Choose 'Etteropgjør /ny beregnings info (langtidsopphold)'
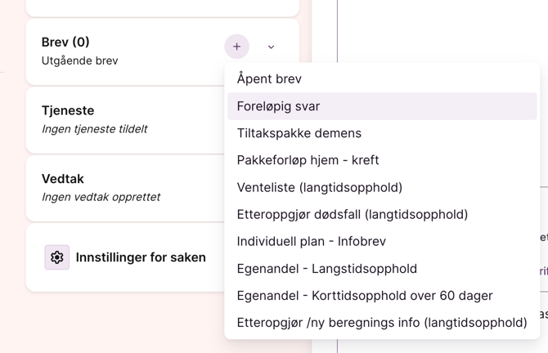The image size is (548, 353). tap(381, 322)
